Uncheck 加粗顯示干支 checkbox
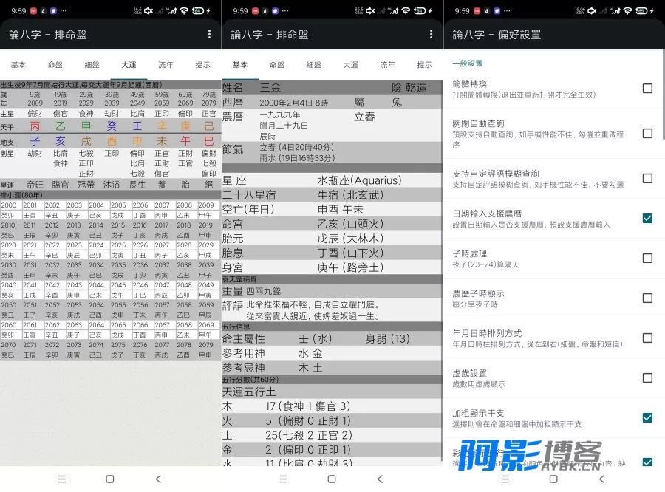 tap(647, 417)
